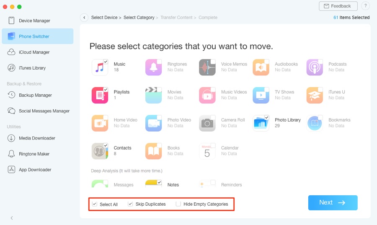Click the Home Video icon

click(x=100, y=123)
